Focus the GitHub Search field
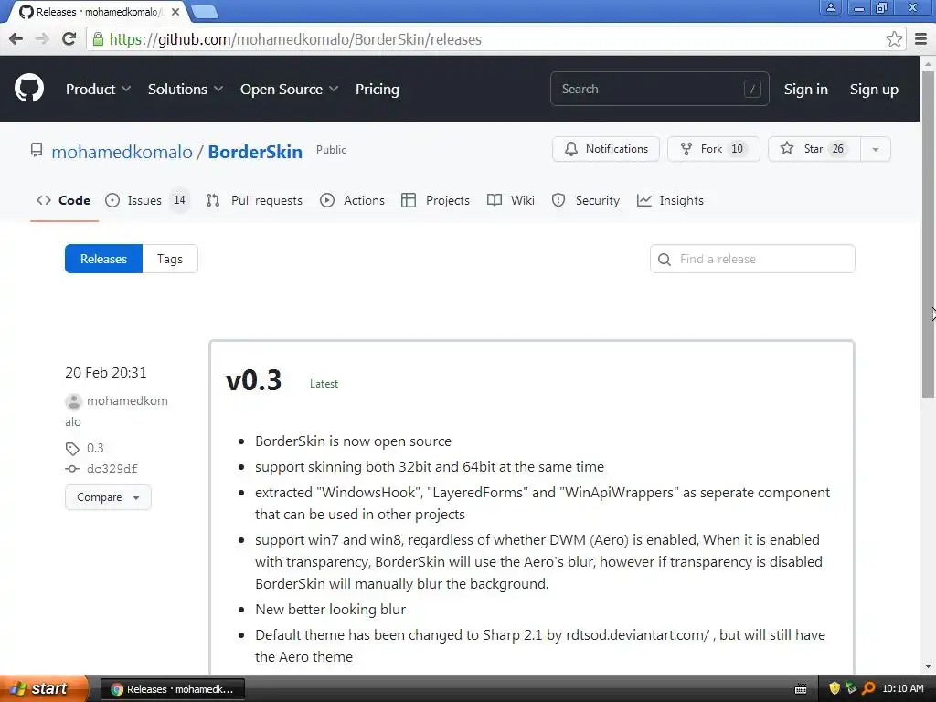 (660, 89)
